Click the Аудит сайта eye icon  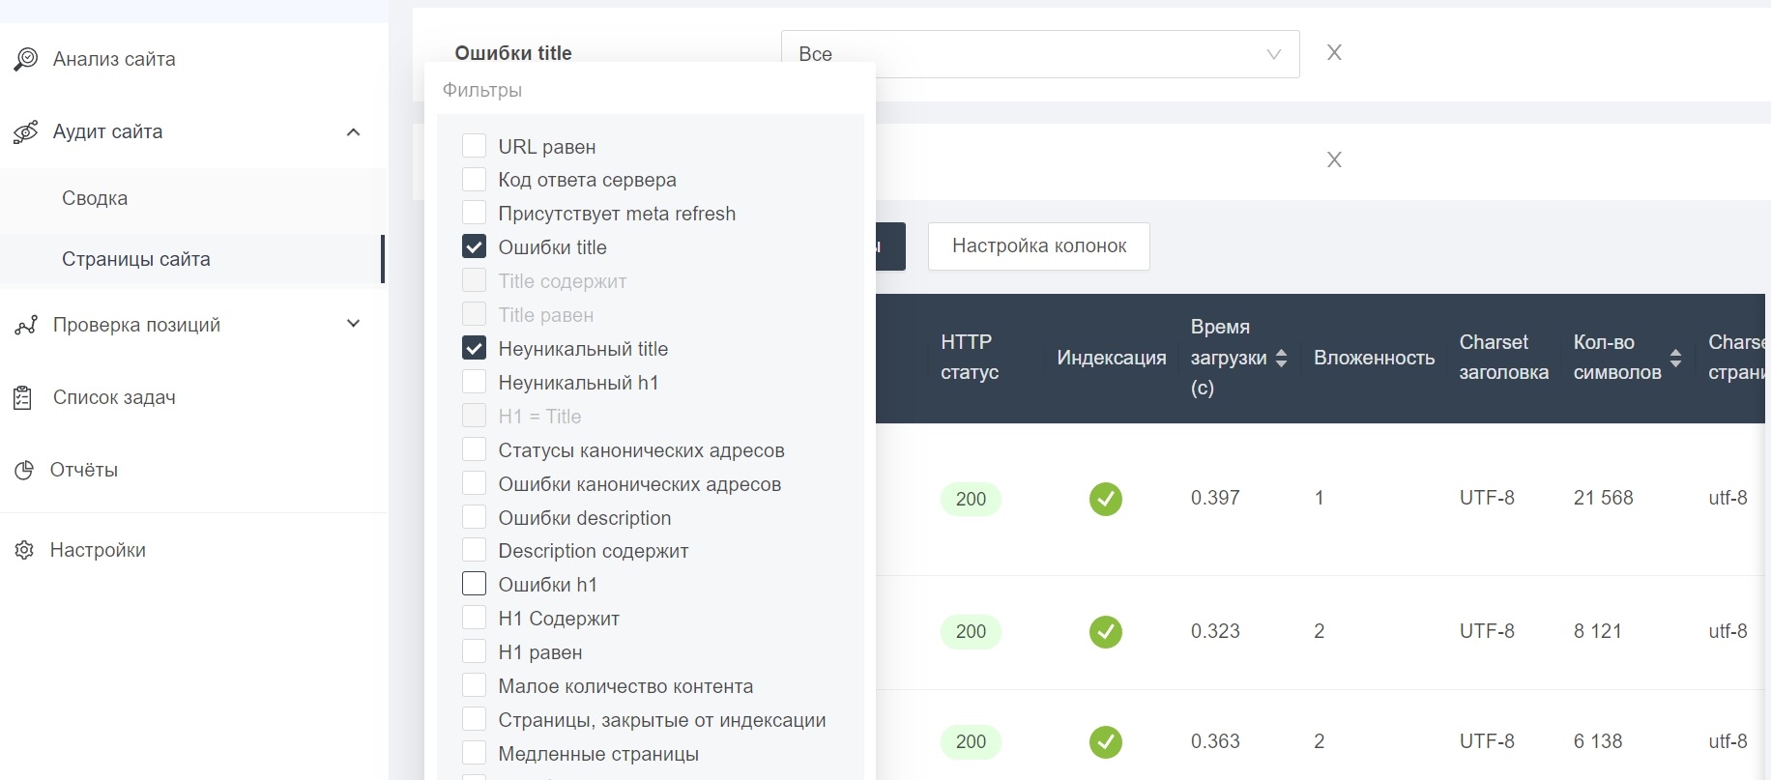[26, 131]
